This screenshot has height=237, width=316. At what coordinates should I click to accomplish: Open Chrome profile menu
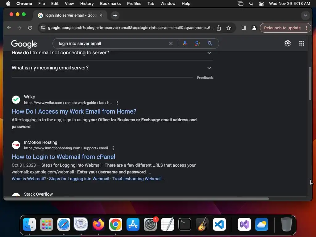pos(254,28)
